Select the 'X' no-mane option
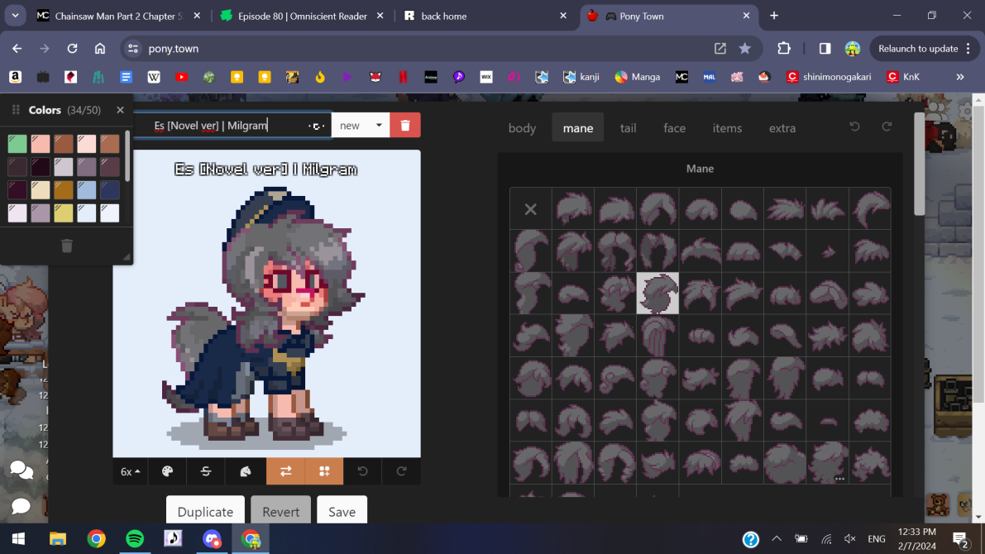The width and height of the screenshot is (985, 554). point(531,209)
